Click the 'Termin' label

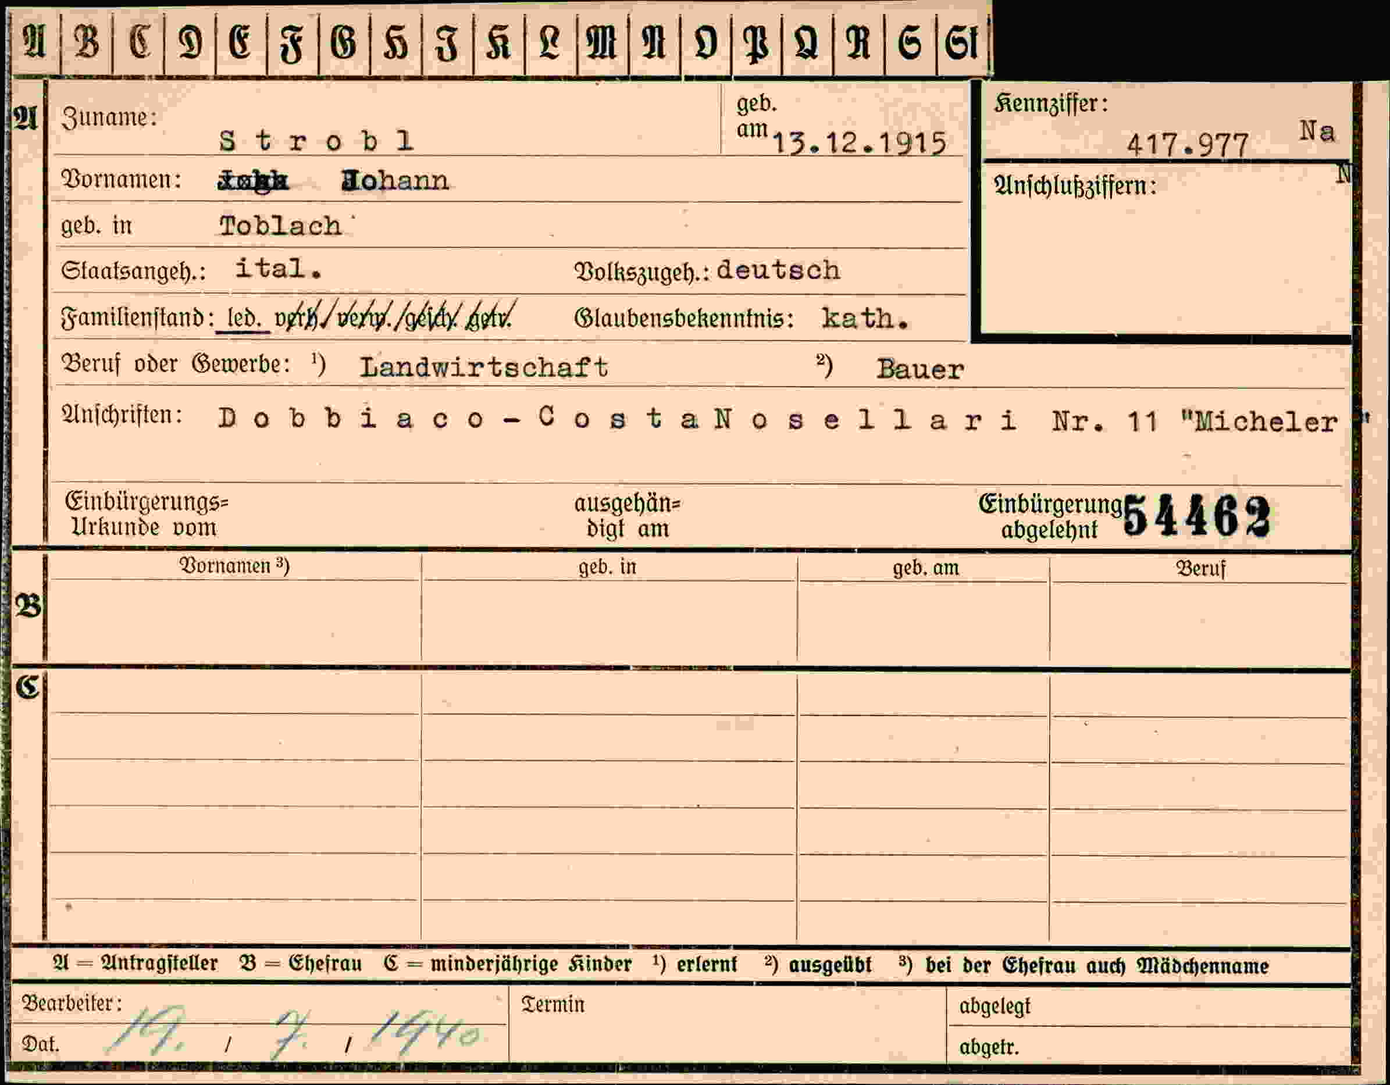[553, 1005]
